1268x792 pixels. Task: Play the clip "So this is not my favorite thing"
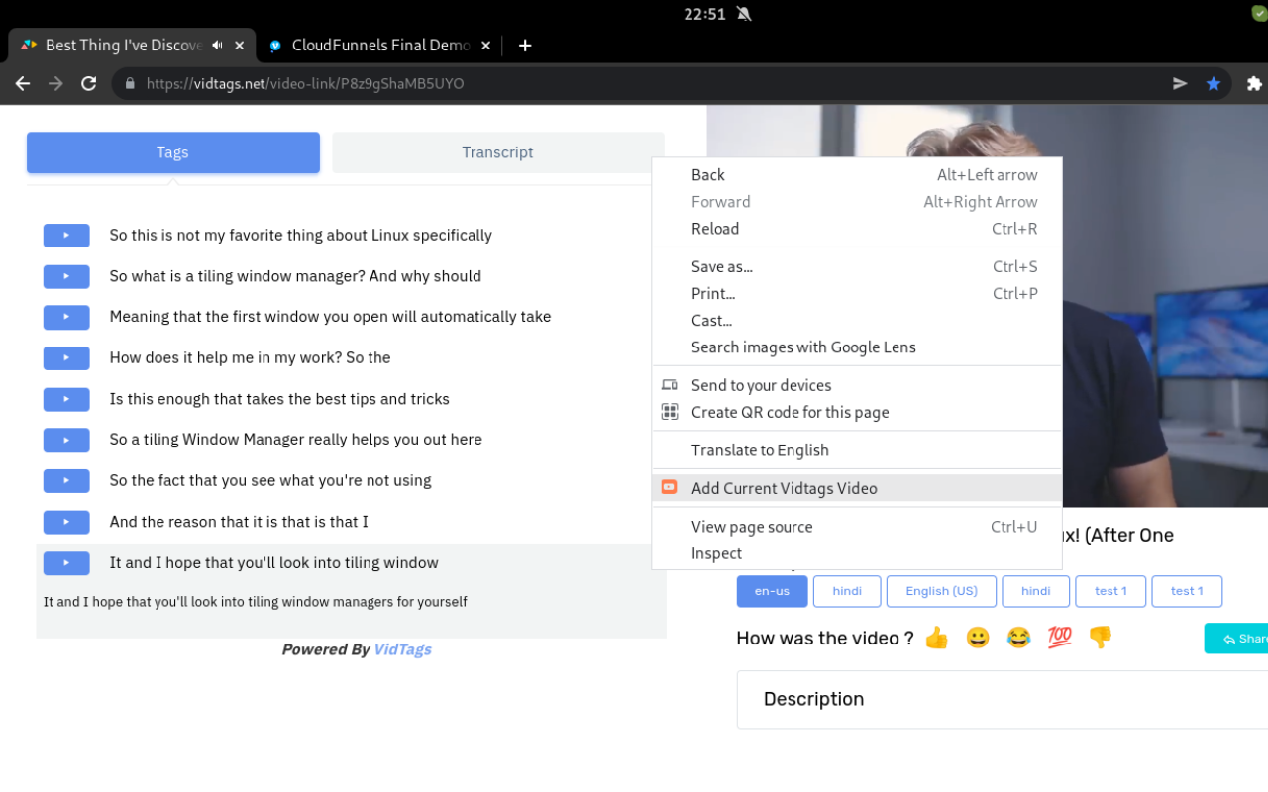click(x=65, y=235)
